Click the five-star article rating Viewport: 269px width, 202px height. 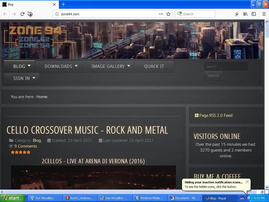[x=20, y=152]
